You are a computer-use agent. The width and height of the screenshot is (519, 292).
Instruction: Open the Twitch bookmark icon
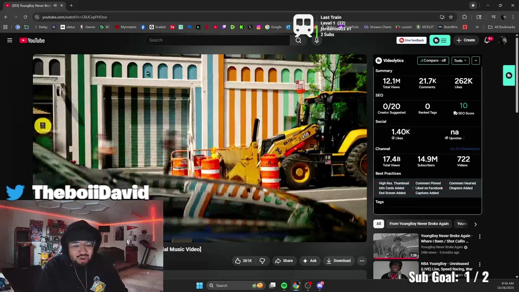click(224, 27)
